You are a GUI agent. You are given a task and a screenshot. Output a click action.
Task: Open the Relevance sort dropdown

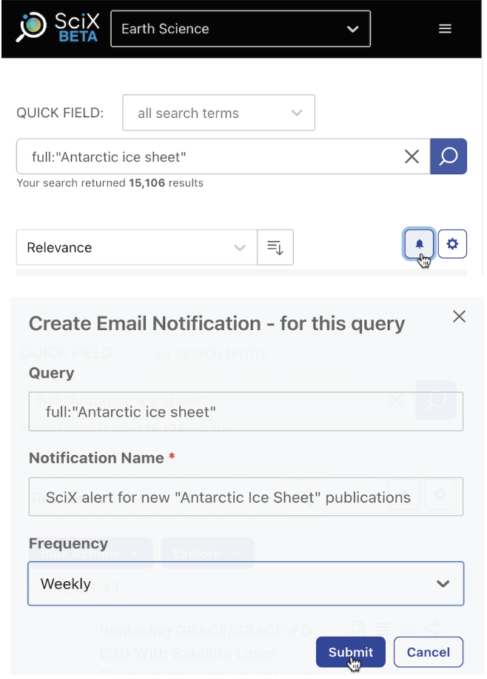point(136,248)
